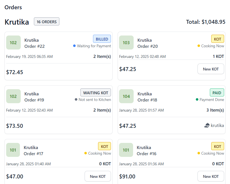Screen dimensions: 230x184
Task: Click the BILLED status tag
Action: click(x=102, y=39)
